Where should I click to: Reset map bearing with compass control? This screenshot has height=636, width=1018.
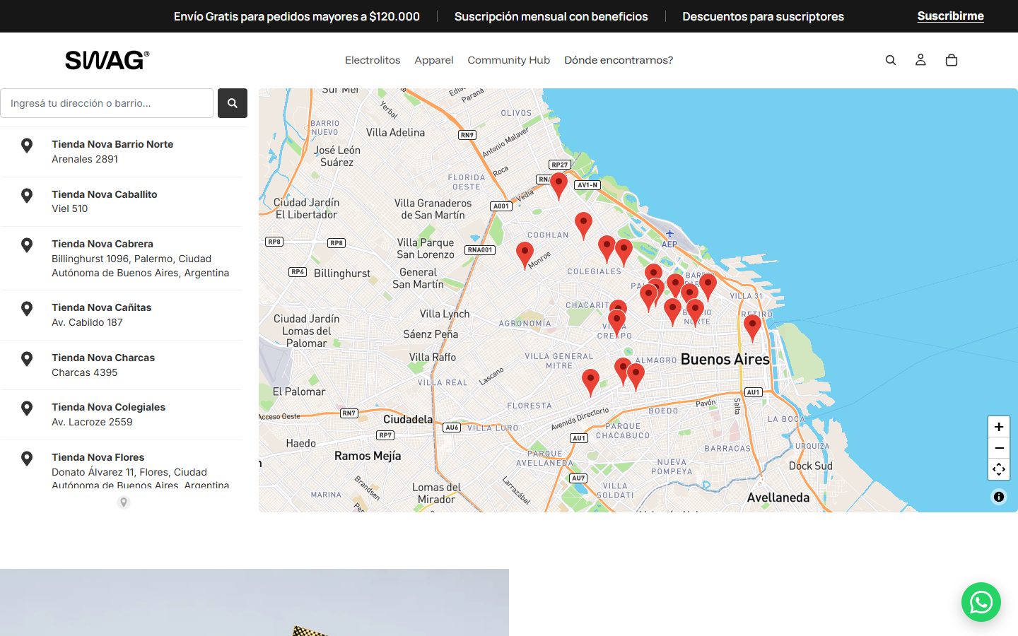tap(999, 469)
